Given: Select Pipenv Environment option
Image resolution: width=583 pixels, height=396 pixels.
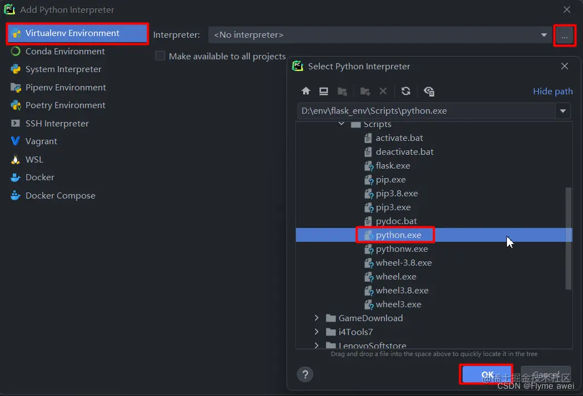Looking at the screenshot, I should click(66, 87).
